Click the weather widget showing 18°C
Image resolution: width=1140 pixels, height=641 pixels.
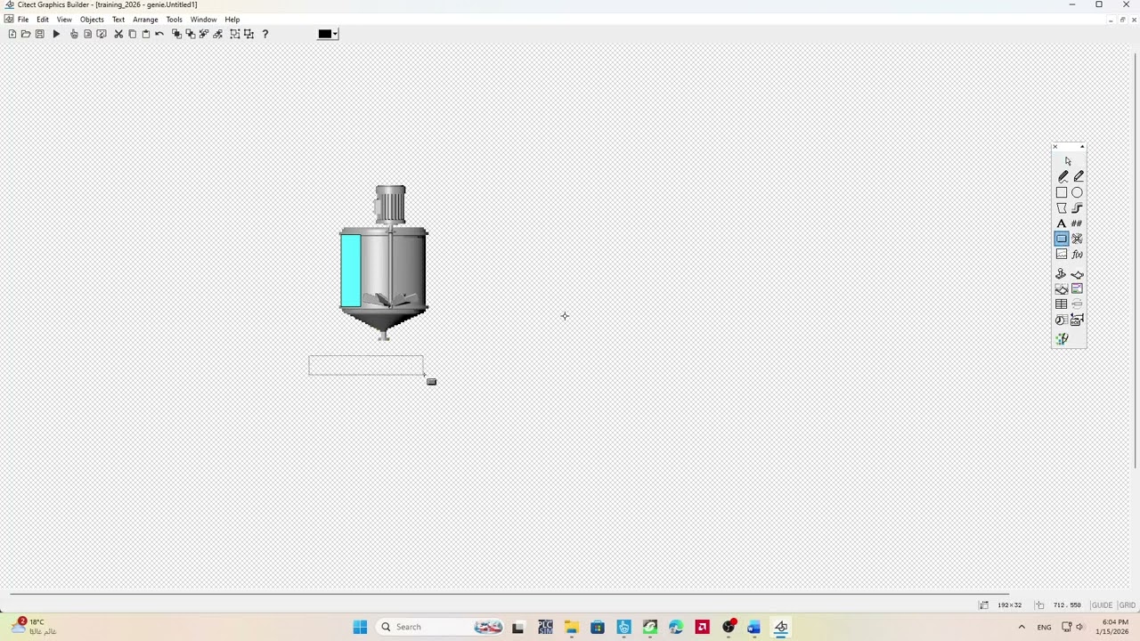(x=34, y=627)
